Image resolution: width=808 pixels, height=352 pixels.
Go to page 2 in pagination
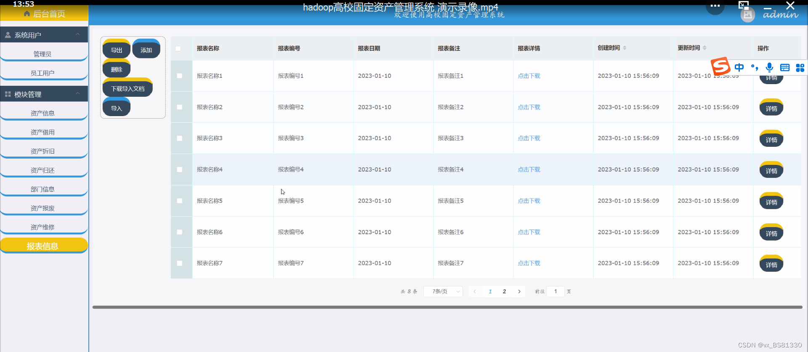click(505, 291)
